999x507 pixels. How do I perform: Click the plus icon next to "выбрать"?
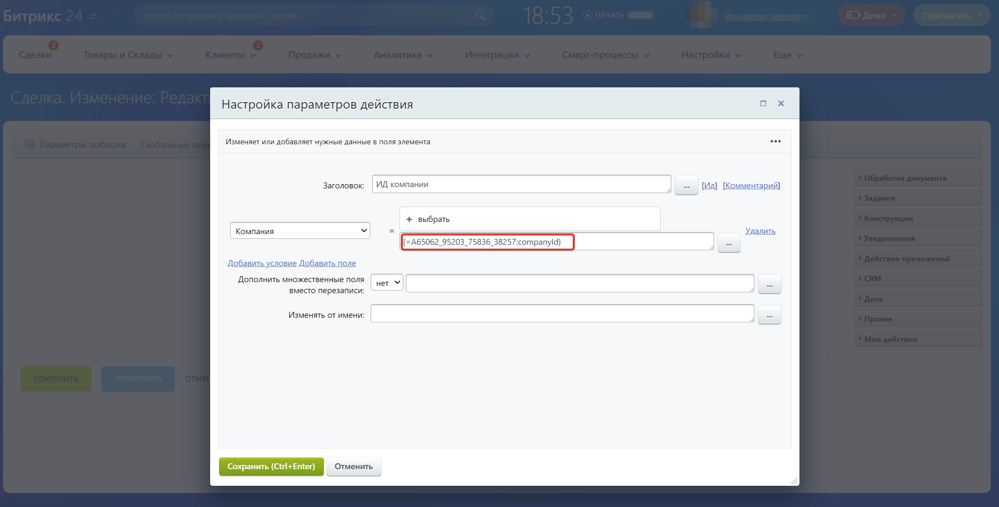[409, 219]
